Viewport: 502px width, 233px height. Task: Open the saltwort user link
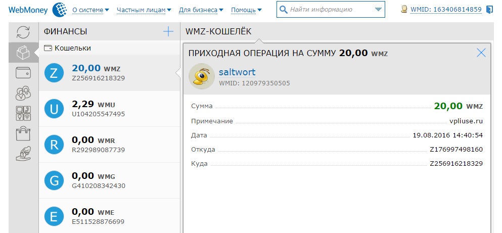[237, 72]
